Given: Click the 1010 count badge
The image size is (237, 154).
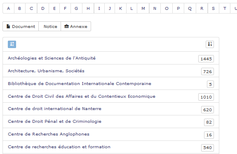Looking at the screenshot, I should tap(206, 97).
